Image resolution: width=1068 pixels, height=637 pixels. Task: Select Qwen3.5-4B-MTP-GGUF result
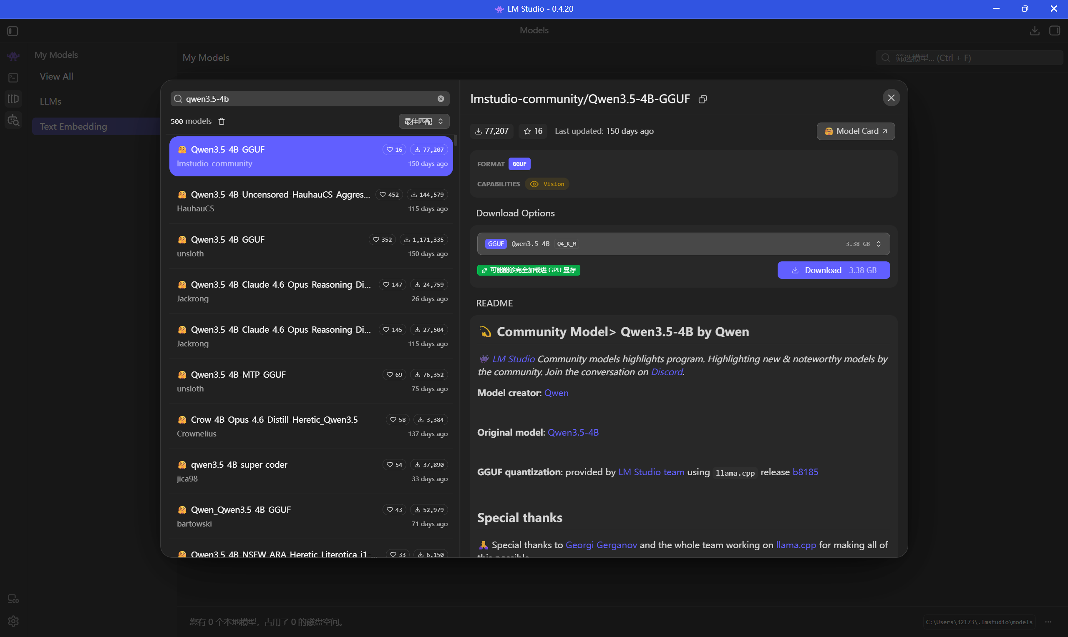(x=311, y=381)
